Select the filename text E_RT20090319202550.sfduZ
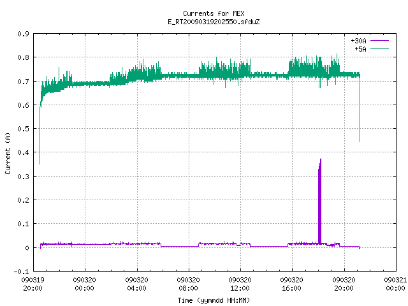Image resolution: width=408 pixels, height=306 pixels. [x=214, y=22]
